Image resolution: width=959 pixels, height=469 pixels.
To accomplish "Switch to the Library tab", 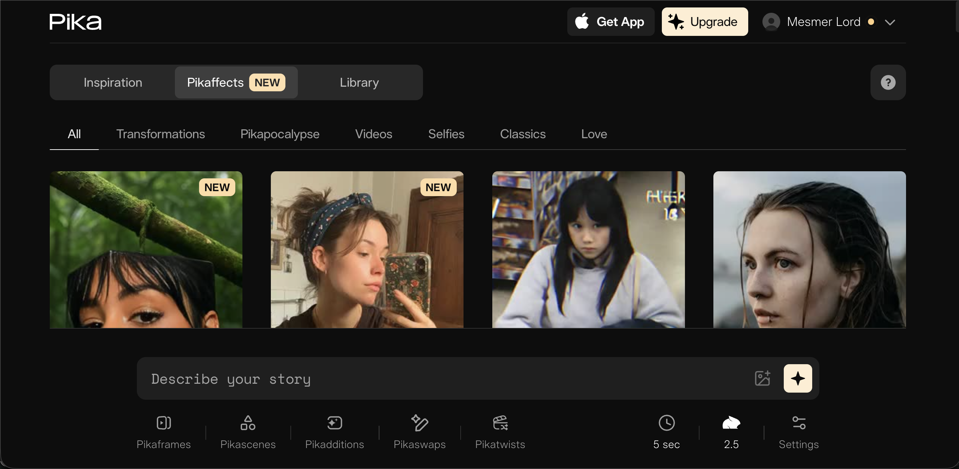I will [359, 82].
